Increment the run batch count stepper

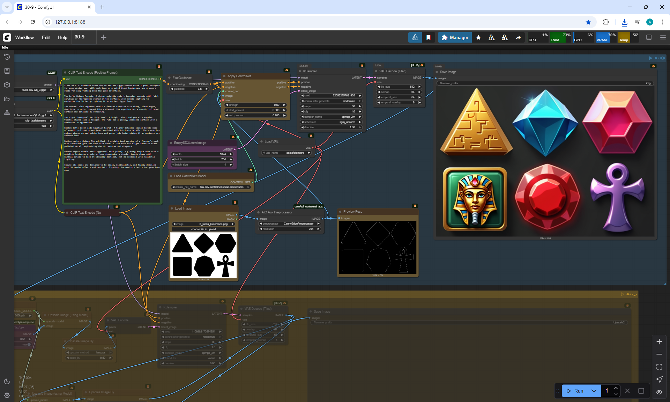[616, 388]
